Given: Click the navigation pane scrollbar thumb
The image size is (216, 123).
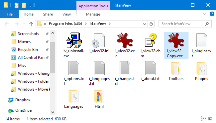Looking at the screenshot, I should [x=53, y=58].
